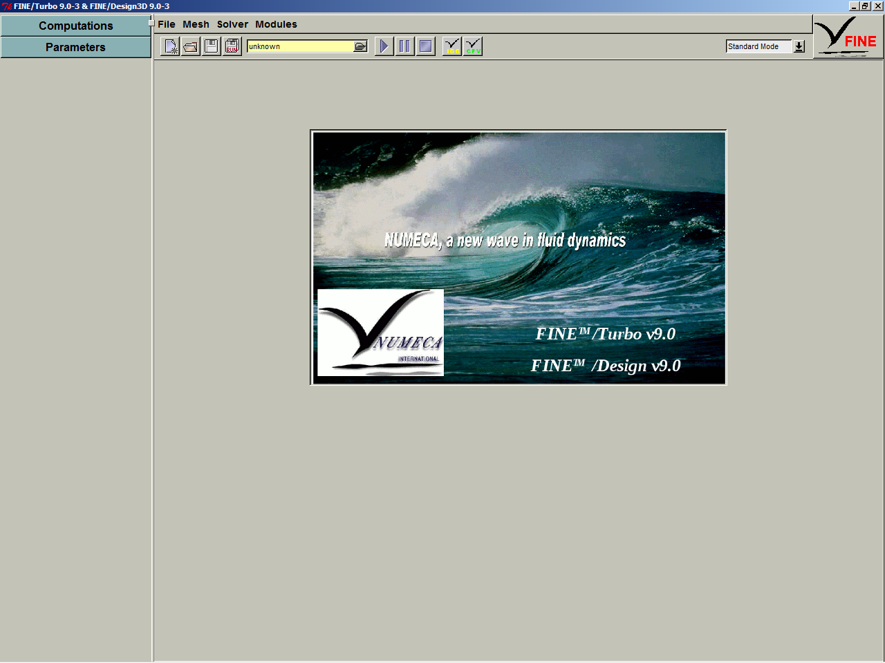The width and height of the screenshot is (885, 663).
Task: Suspend the solver with the pause button
Action: coord(404,46)
